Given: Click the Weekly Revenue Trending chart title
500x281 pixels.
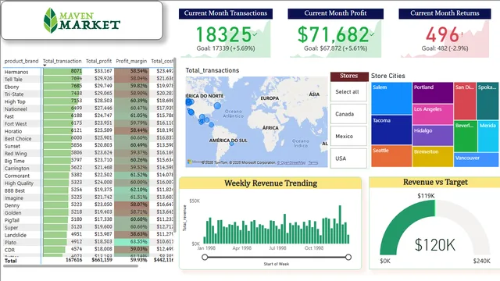Looking at the screenshot, I should coord(270,183).
